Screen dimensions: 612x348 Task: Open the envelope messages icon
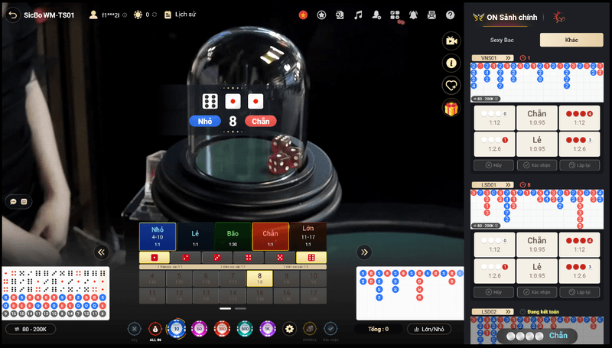tap(431, 15)
